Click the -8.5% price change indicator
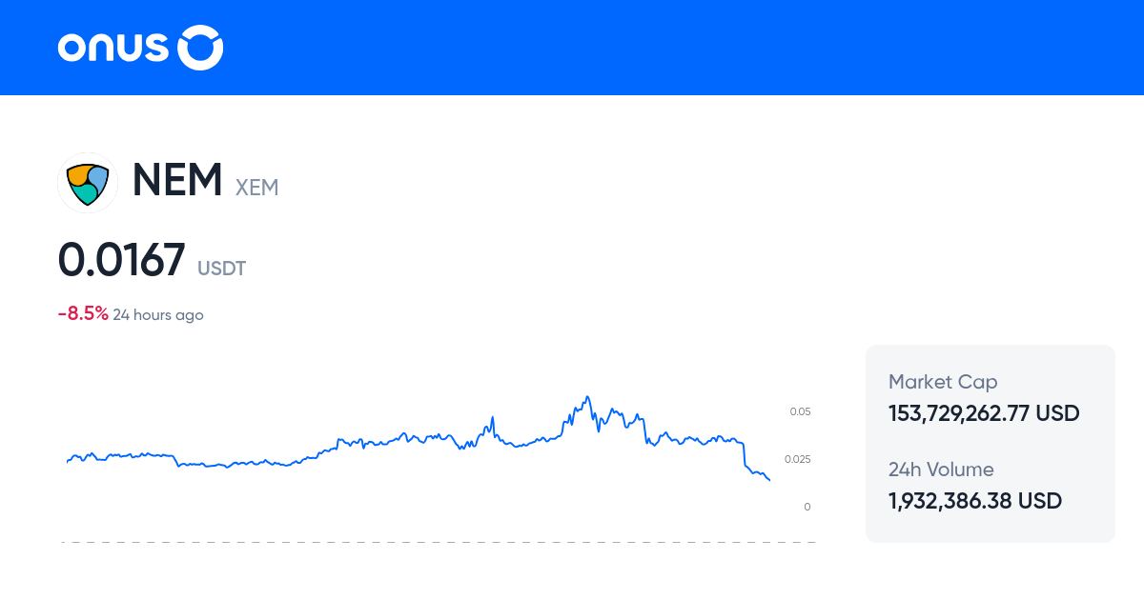Image resolution: width=1144 pixels, height=600 pixels. (x=83, y=314)
